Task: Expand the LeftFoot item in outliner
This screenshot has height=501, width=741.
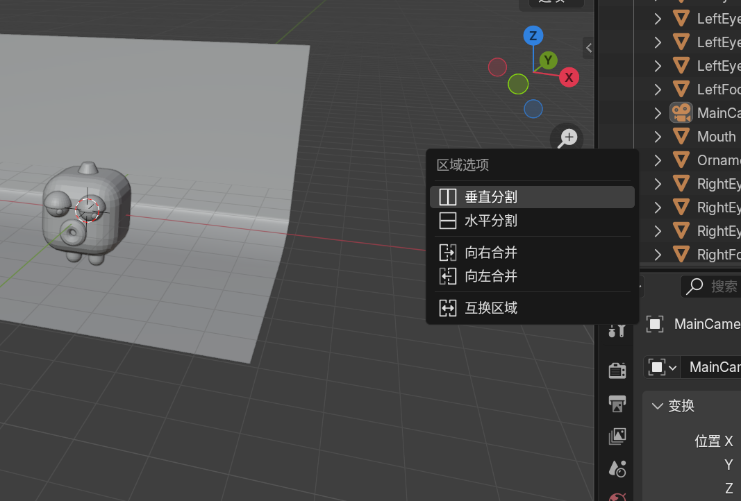Action: pyautogui.click(x=658, y=89)
